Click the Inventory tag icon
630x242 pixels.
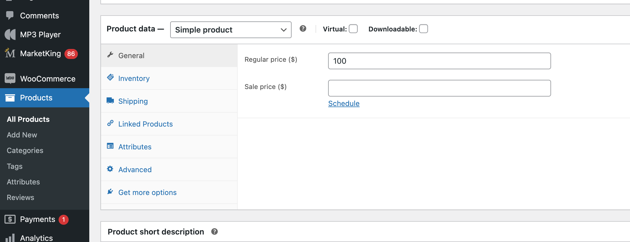click(110, 78)
